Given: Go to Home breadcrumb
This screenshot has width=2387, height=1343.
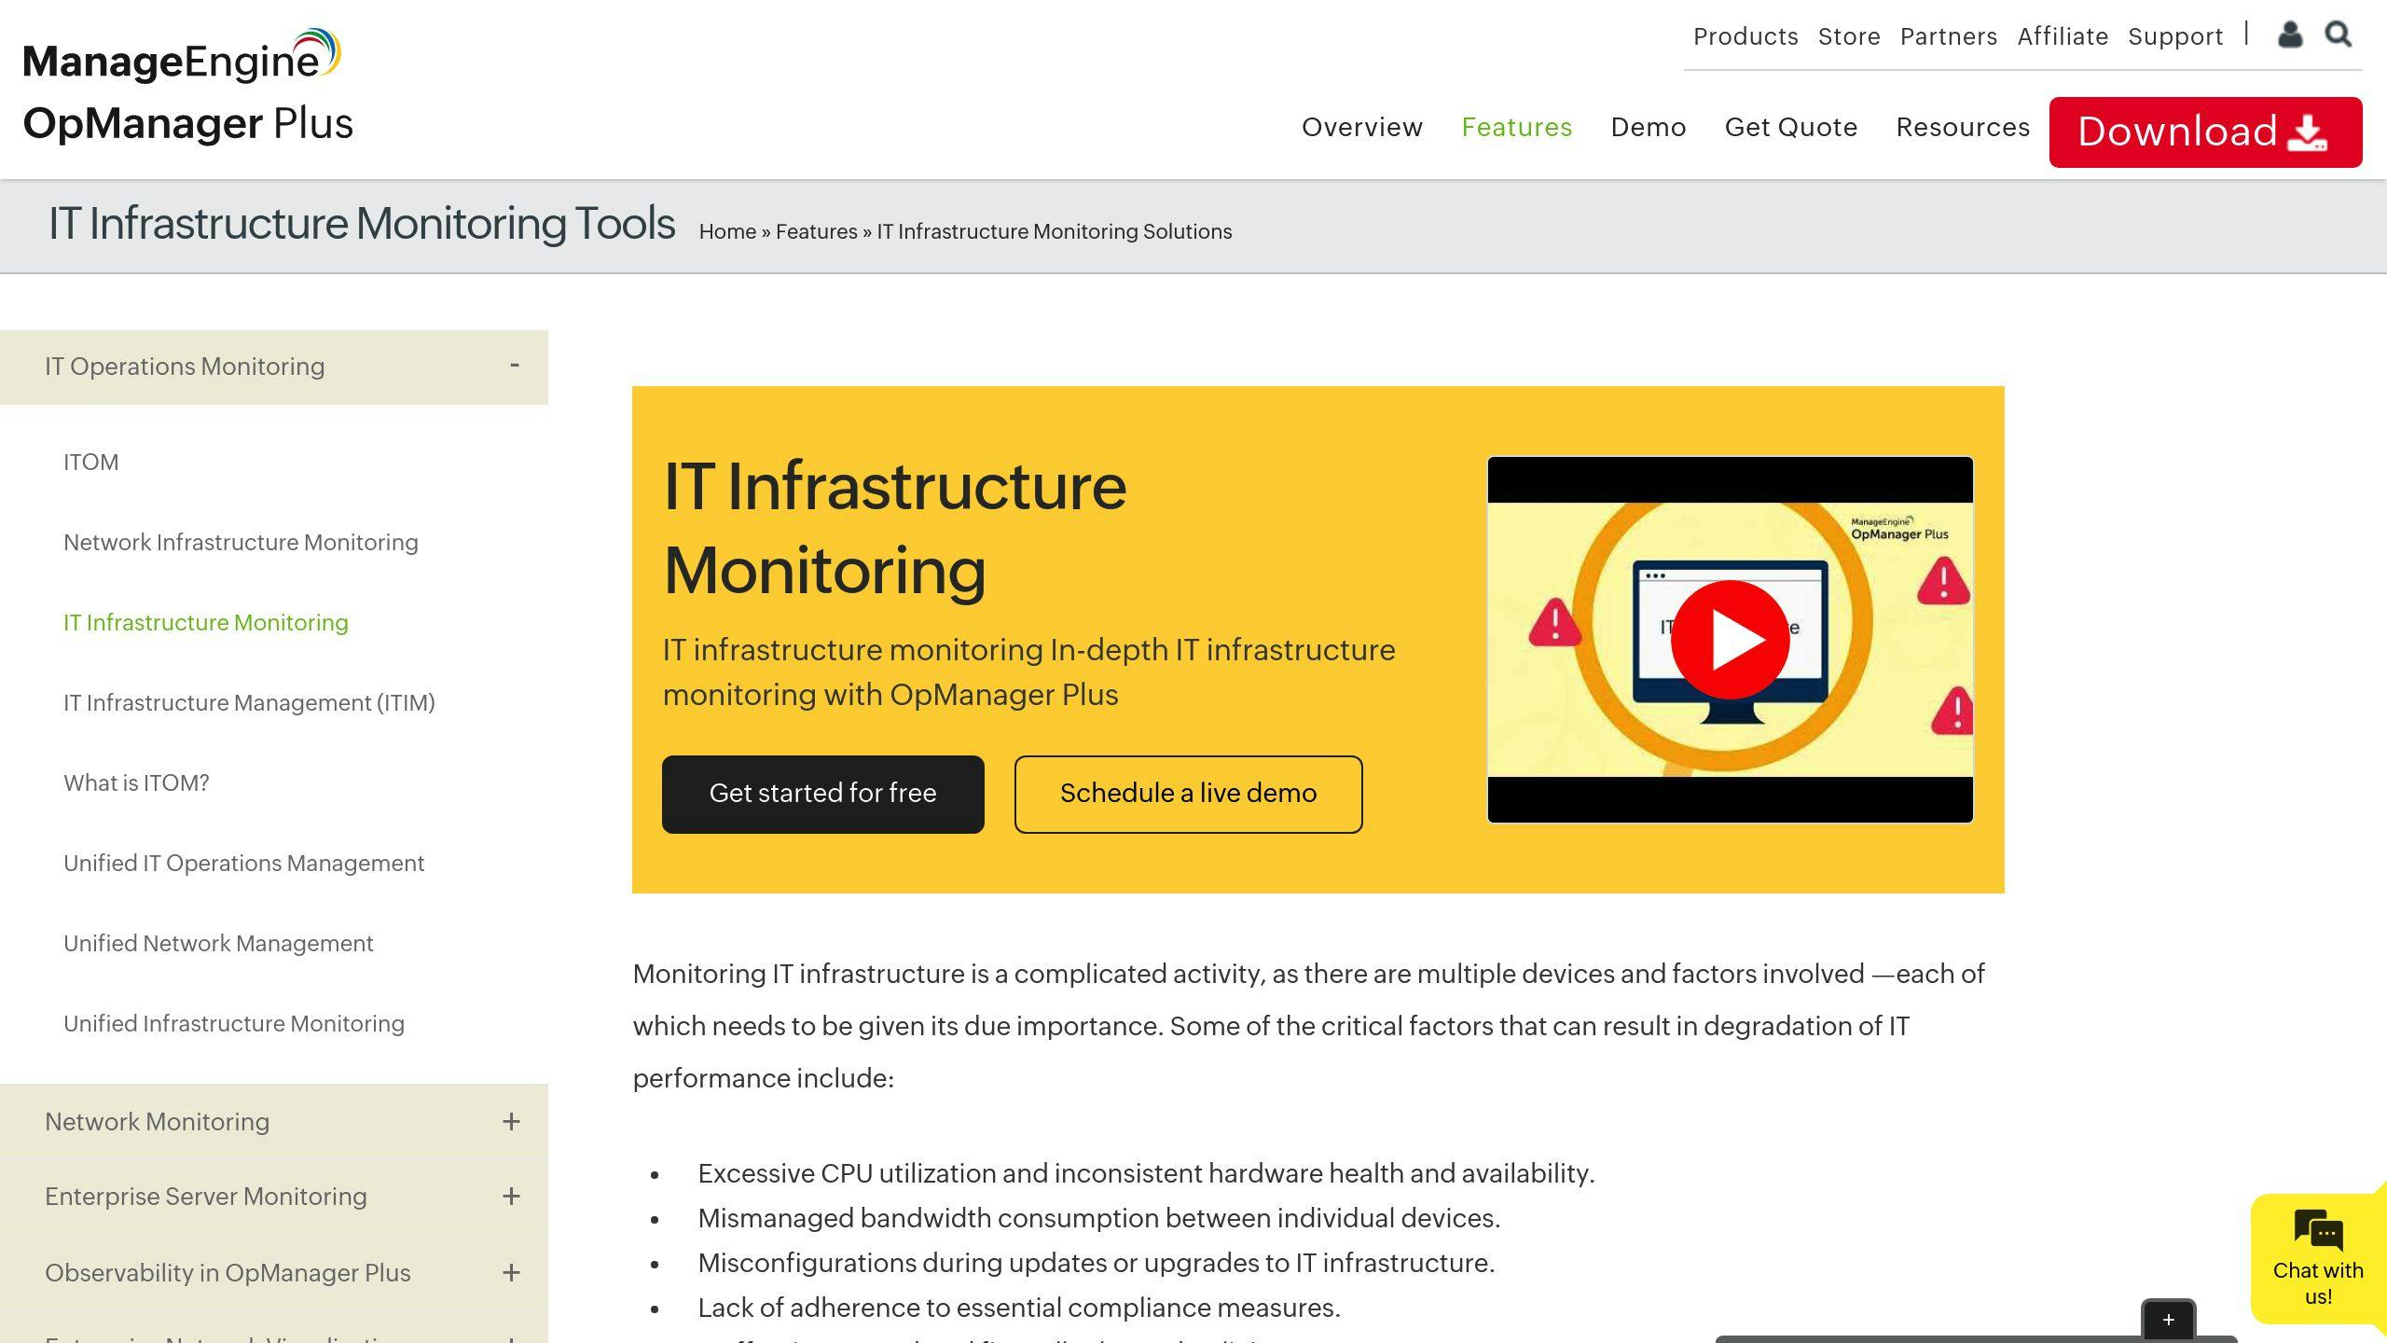Looking at the screenshot, I should click(727, 231).
